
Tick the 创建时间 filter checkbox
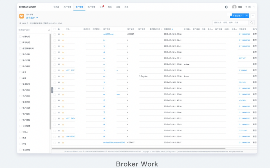[x=20, y=37]
